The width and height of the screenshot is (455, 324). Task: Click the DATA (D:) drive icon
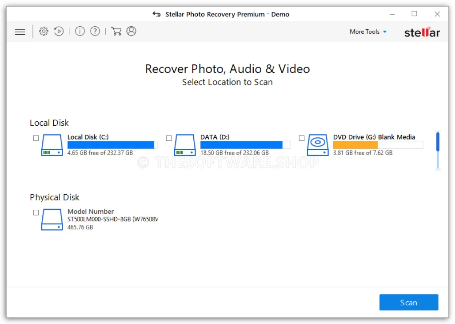click(185, 145)
